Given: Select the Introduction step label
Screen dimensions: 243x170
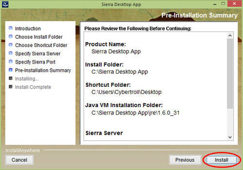Looking at the screenshot, I should click(28, 28).
